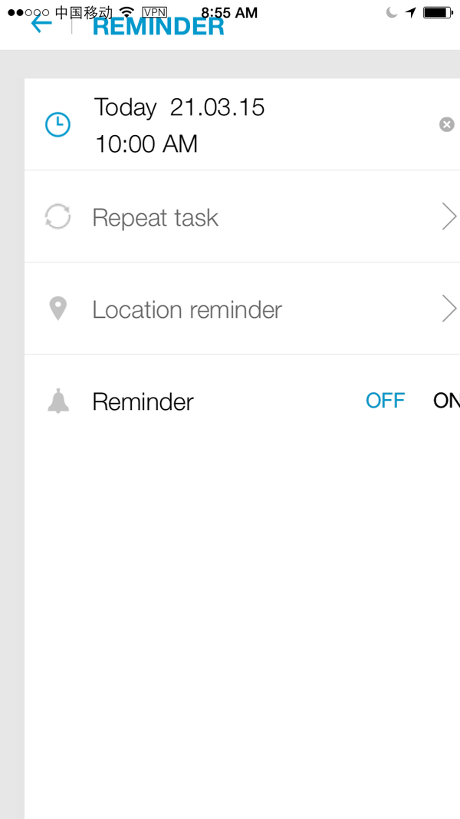This screenshot has width=460, height=819.
Task: Expand Repeat task chevron
Action: (449, 216)
